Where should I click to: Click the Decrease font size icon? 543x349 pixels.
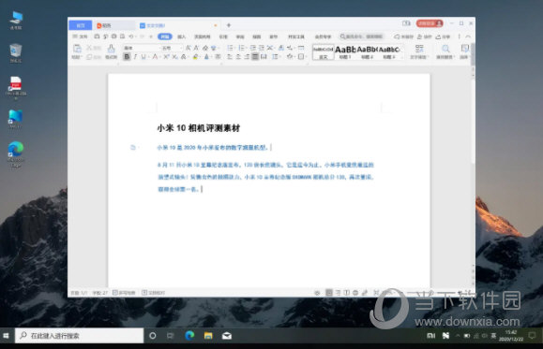[x=196, y=48]
